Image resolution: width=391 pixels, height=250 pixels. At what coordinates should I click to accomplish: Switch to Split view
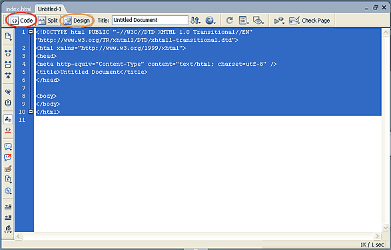[48, 21]
